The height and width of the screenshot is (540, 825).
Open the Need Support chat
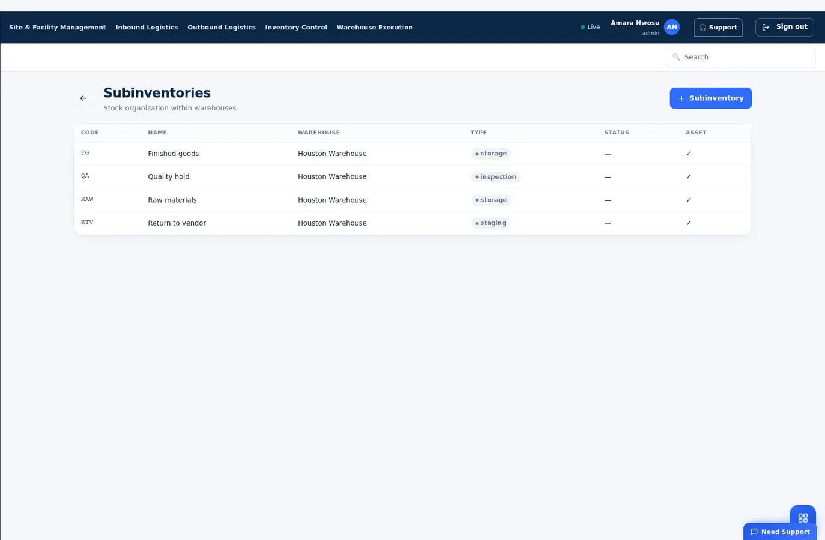click(x=780, y=532)
